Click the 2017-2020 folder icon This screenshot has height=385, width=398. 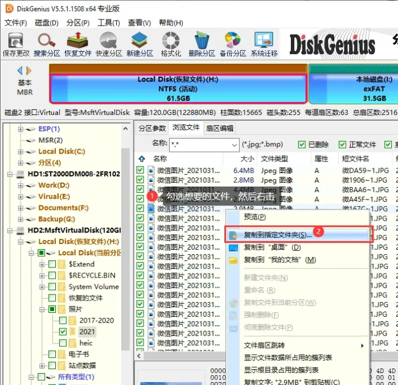(72, 321)
